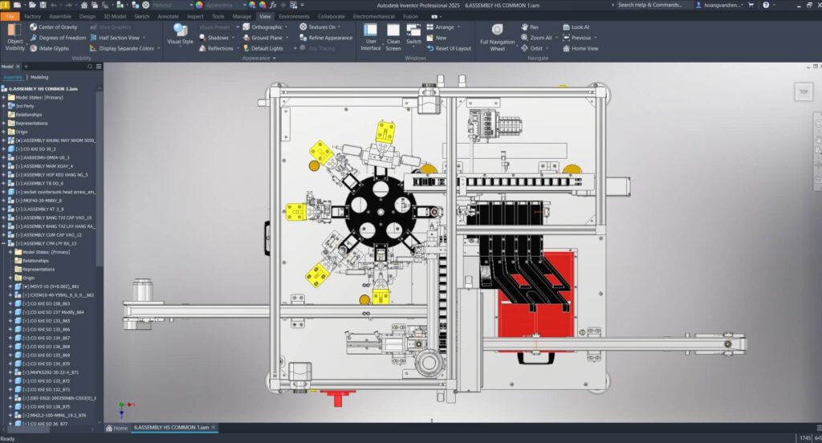This screenshot has width=822, height=443.
Task: Click the Model browser vertical scrollbar
Action: click(x=99, y=178)
